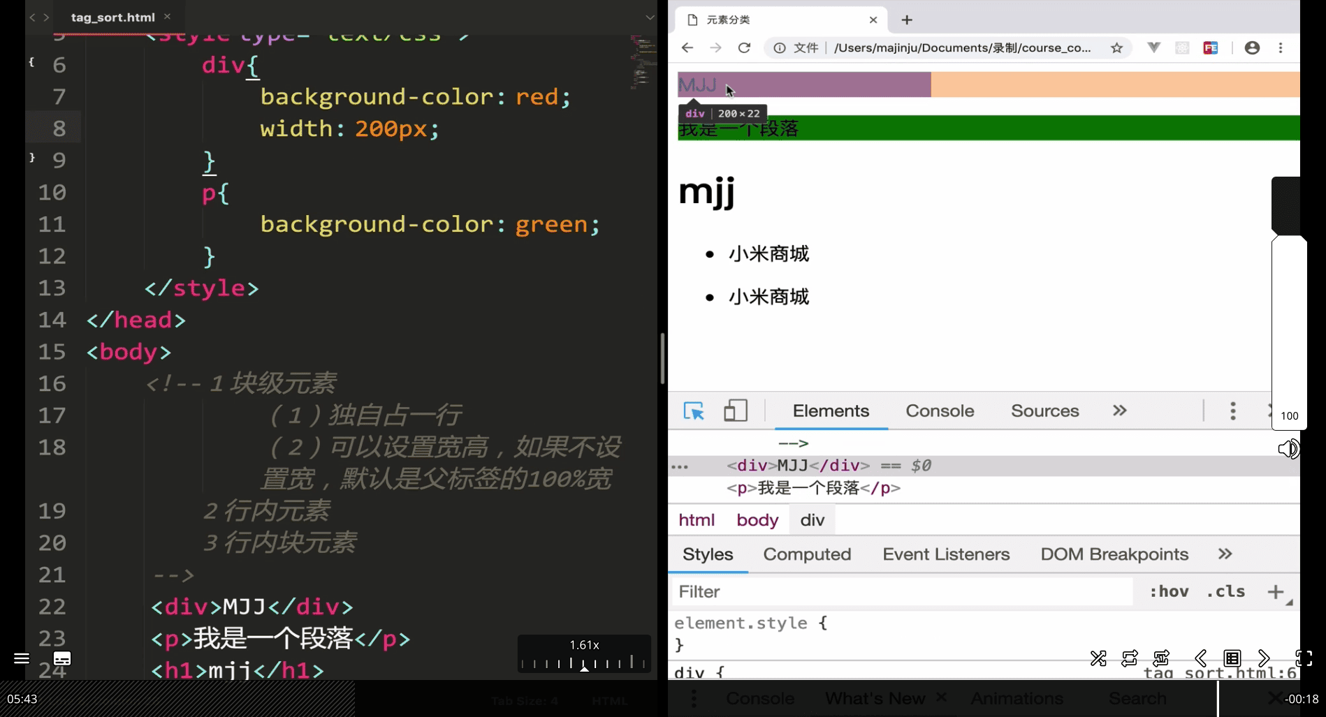Enter fullscreen for the video player
1326x717 pixels.
tap(1304, 658)
